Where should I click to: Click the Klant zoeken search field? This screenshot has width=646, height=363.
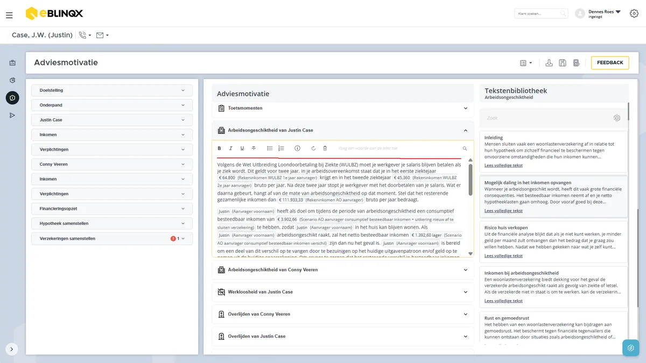[541, 13]
